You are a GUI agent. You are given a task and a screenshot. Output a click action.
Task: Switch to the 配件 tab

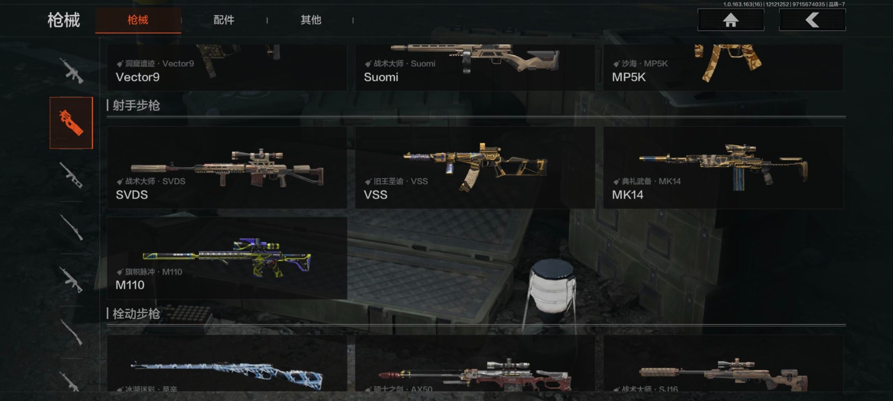point(224,20)
